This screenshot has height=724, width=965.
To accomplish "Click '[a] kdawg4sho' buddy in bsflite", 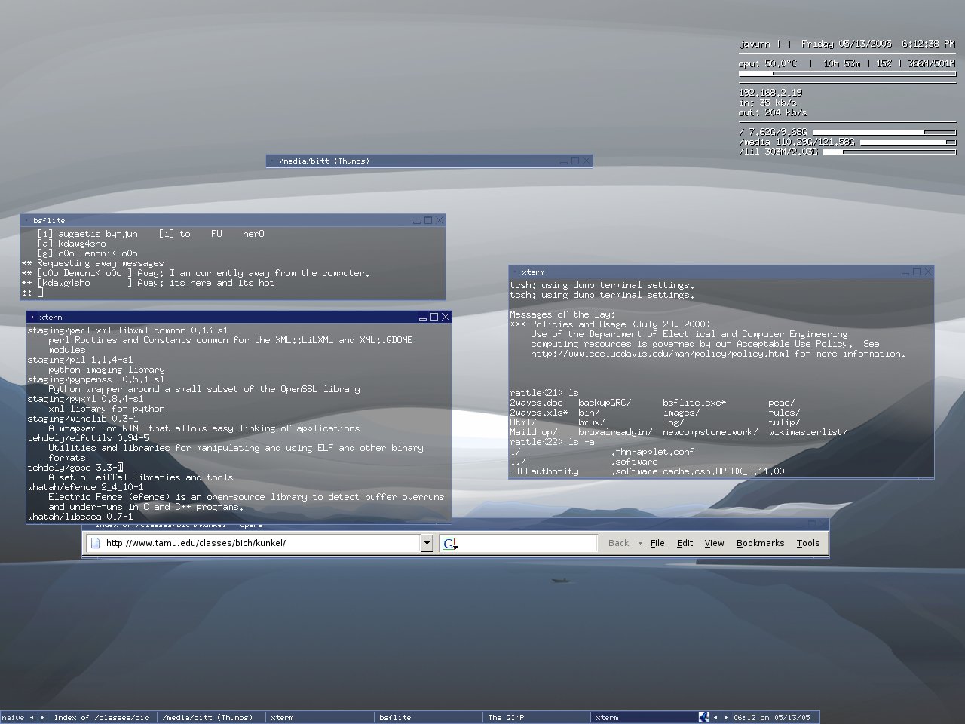I will point(72,244).
